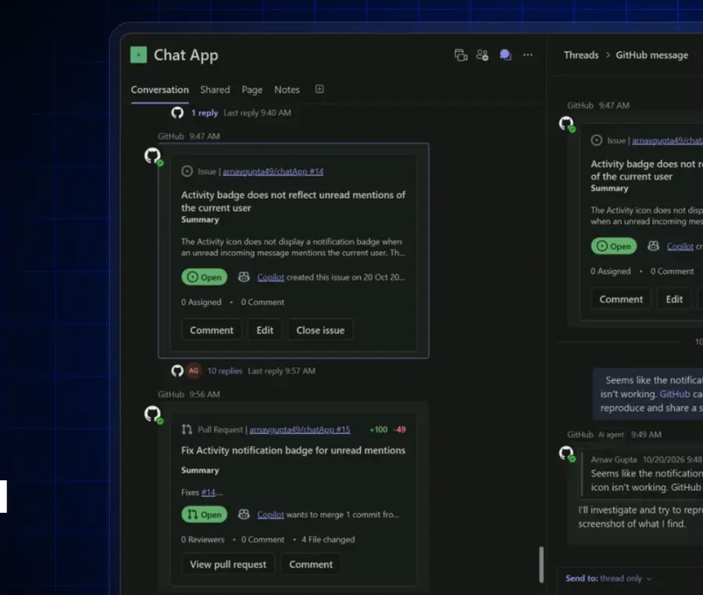The width and height of the screenshot is (703, 595).
Task: Open the arnavgupta49/chatApp #15 pull request link
Action: point(299,429)
